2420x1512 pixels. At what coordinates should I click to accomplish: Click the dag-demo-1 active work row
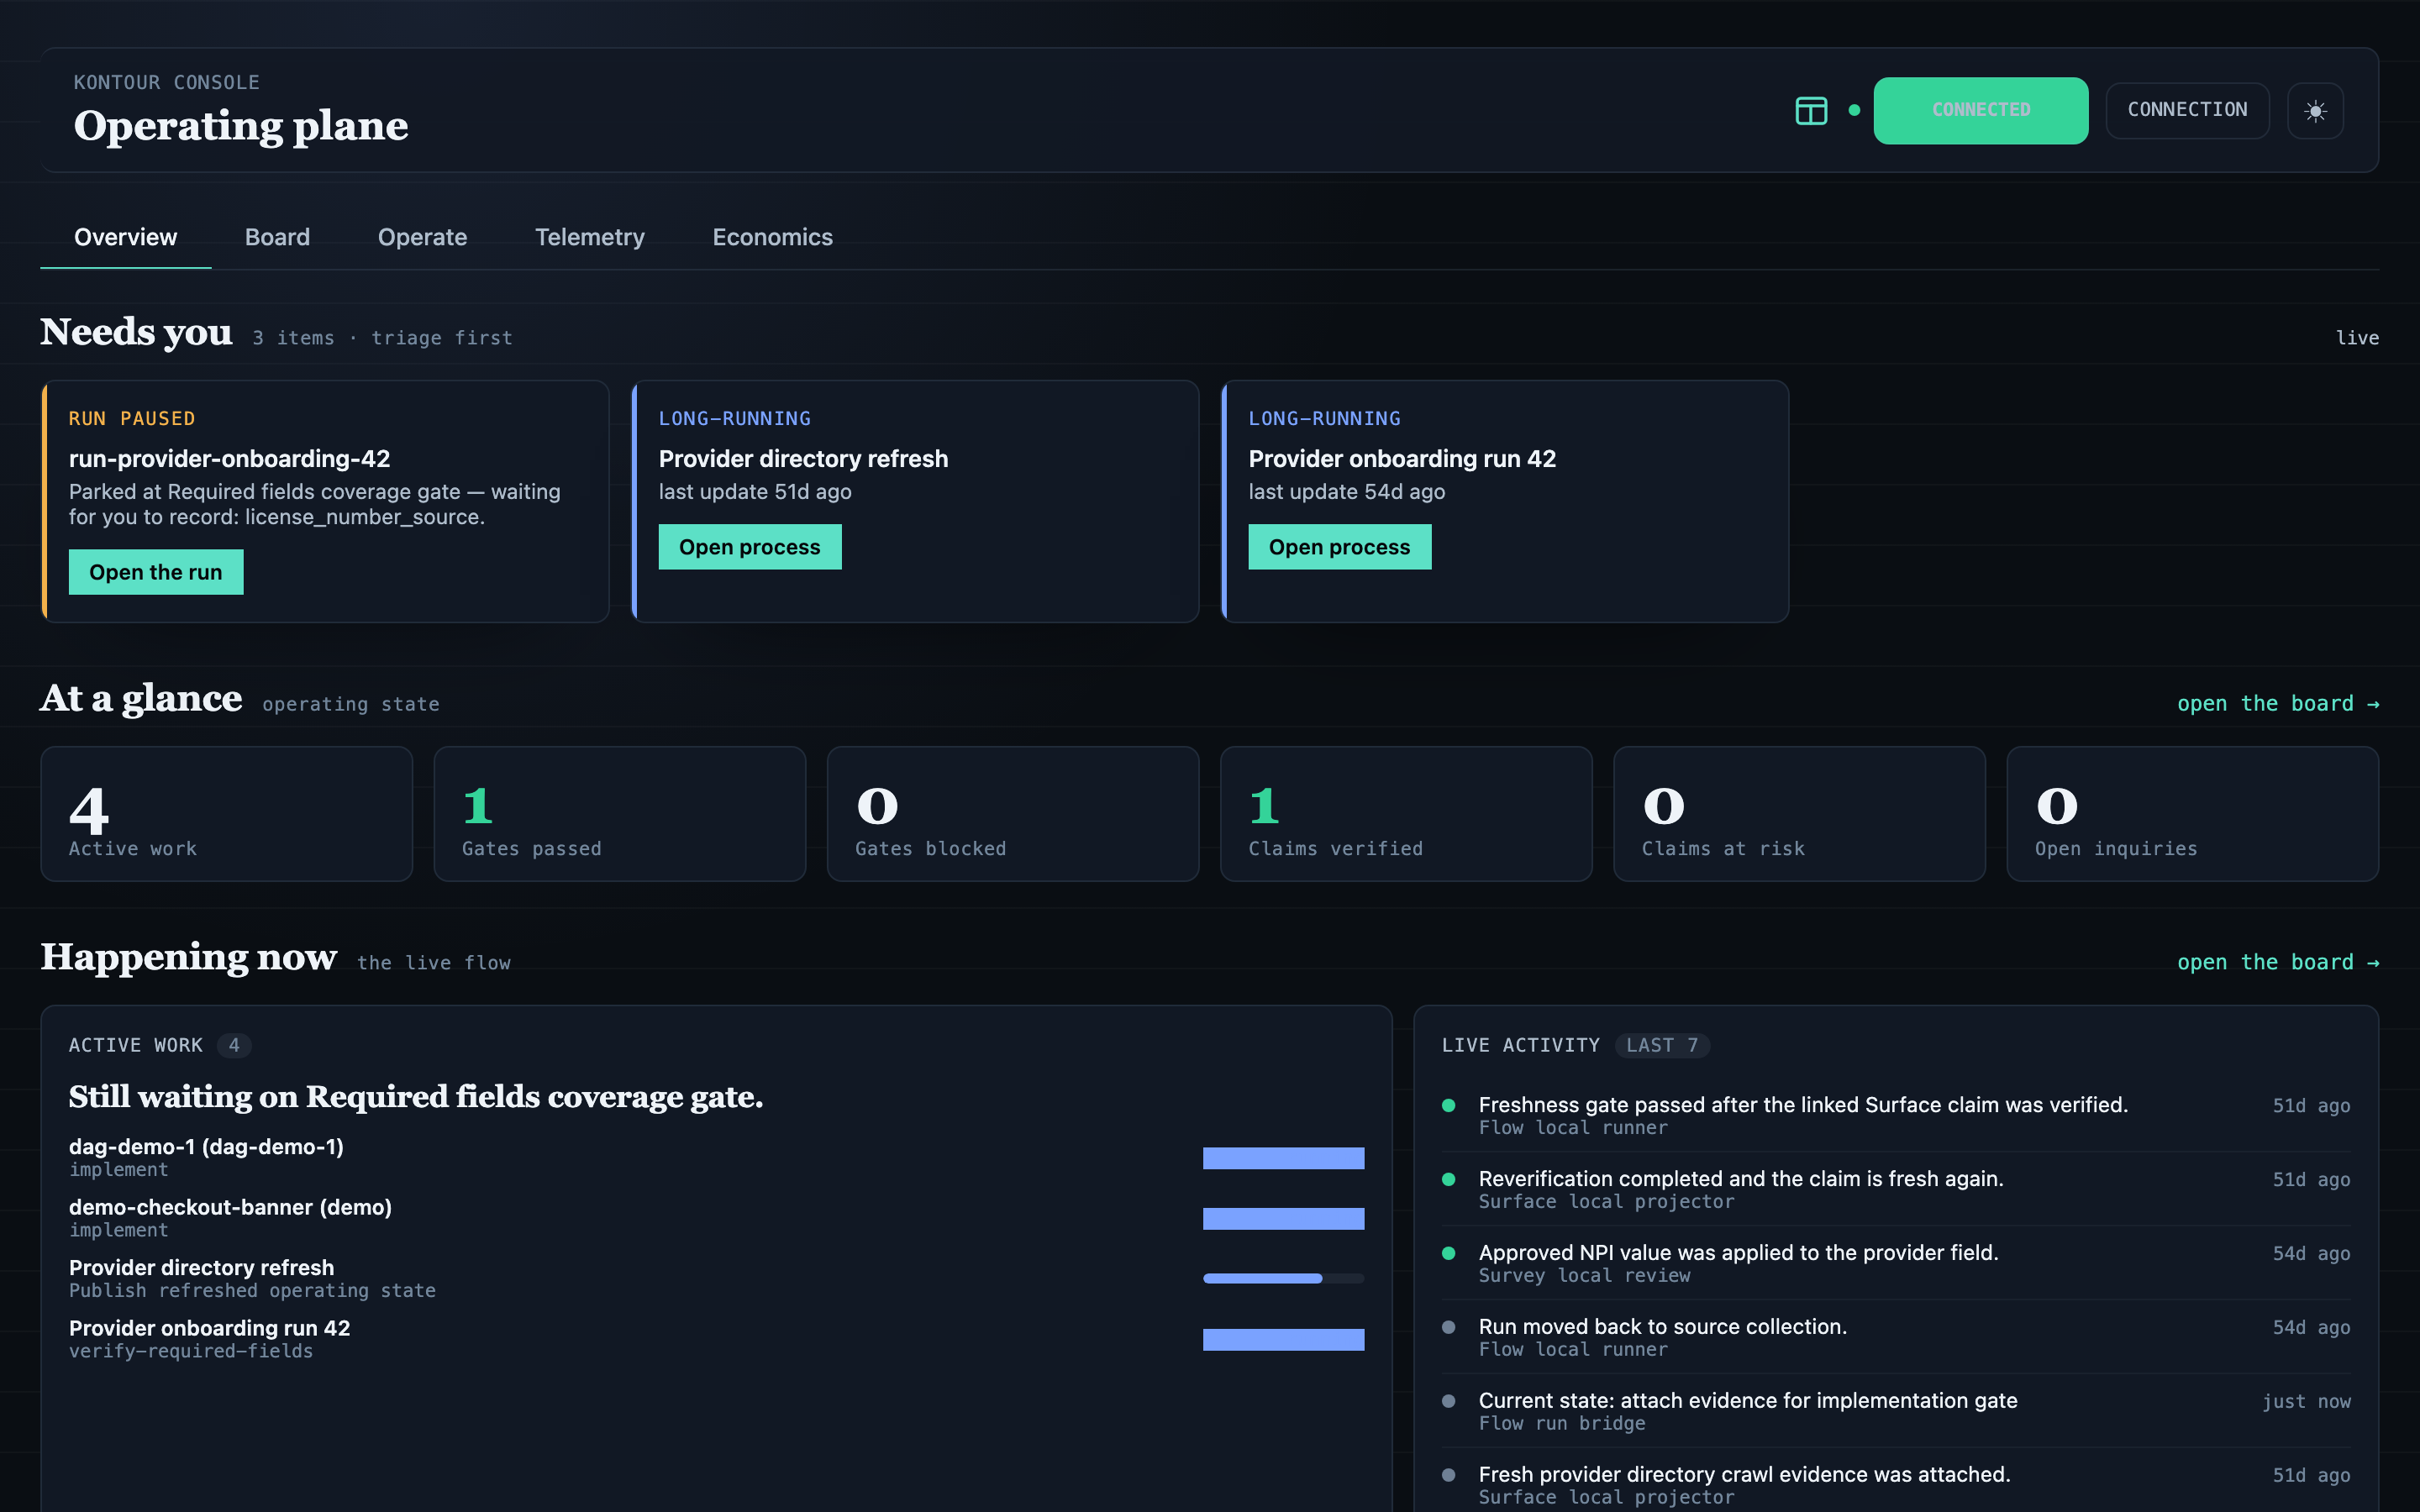coord(716,1157)
